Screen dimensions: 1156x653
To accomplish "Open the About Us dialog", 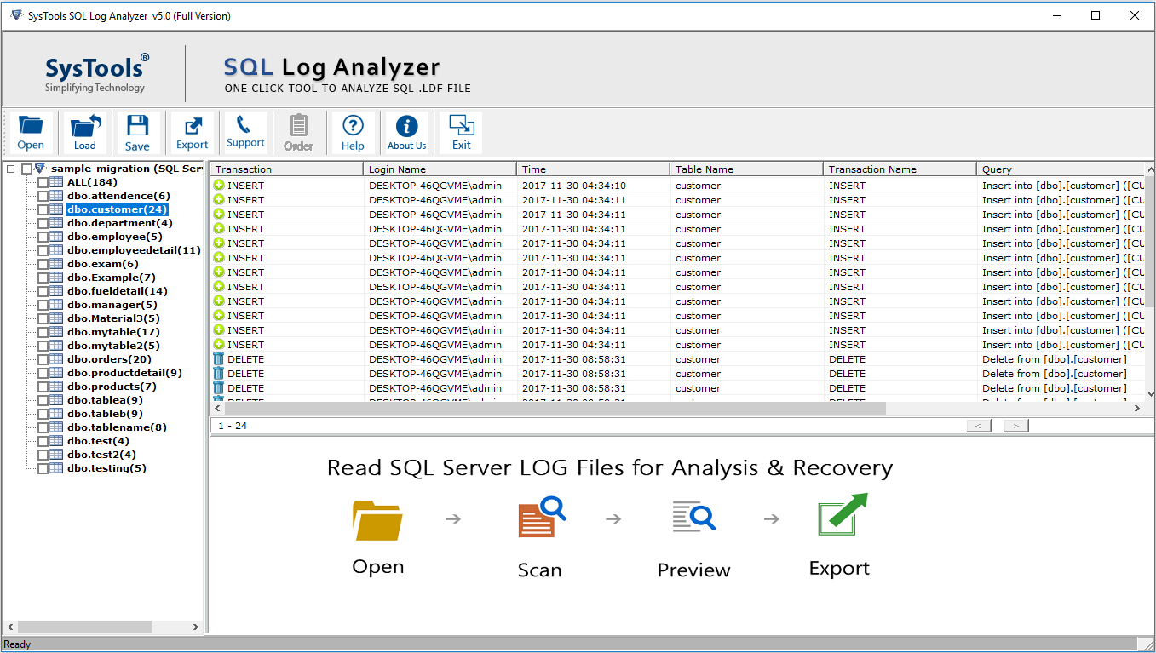I will tap(406, 132).
